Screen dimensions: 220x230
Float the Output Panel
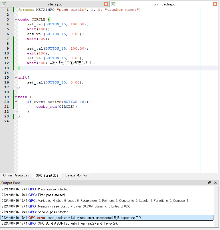(x=209, y=183)
